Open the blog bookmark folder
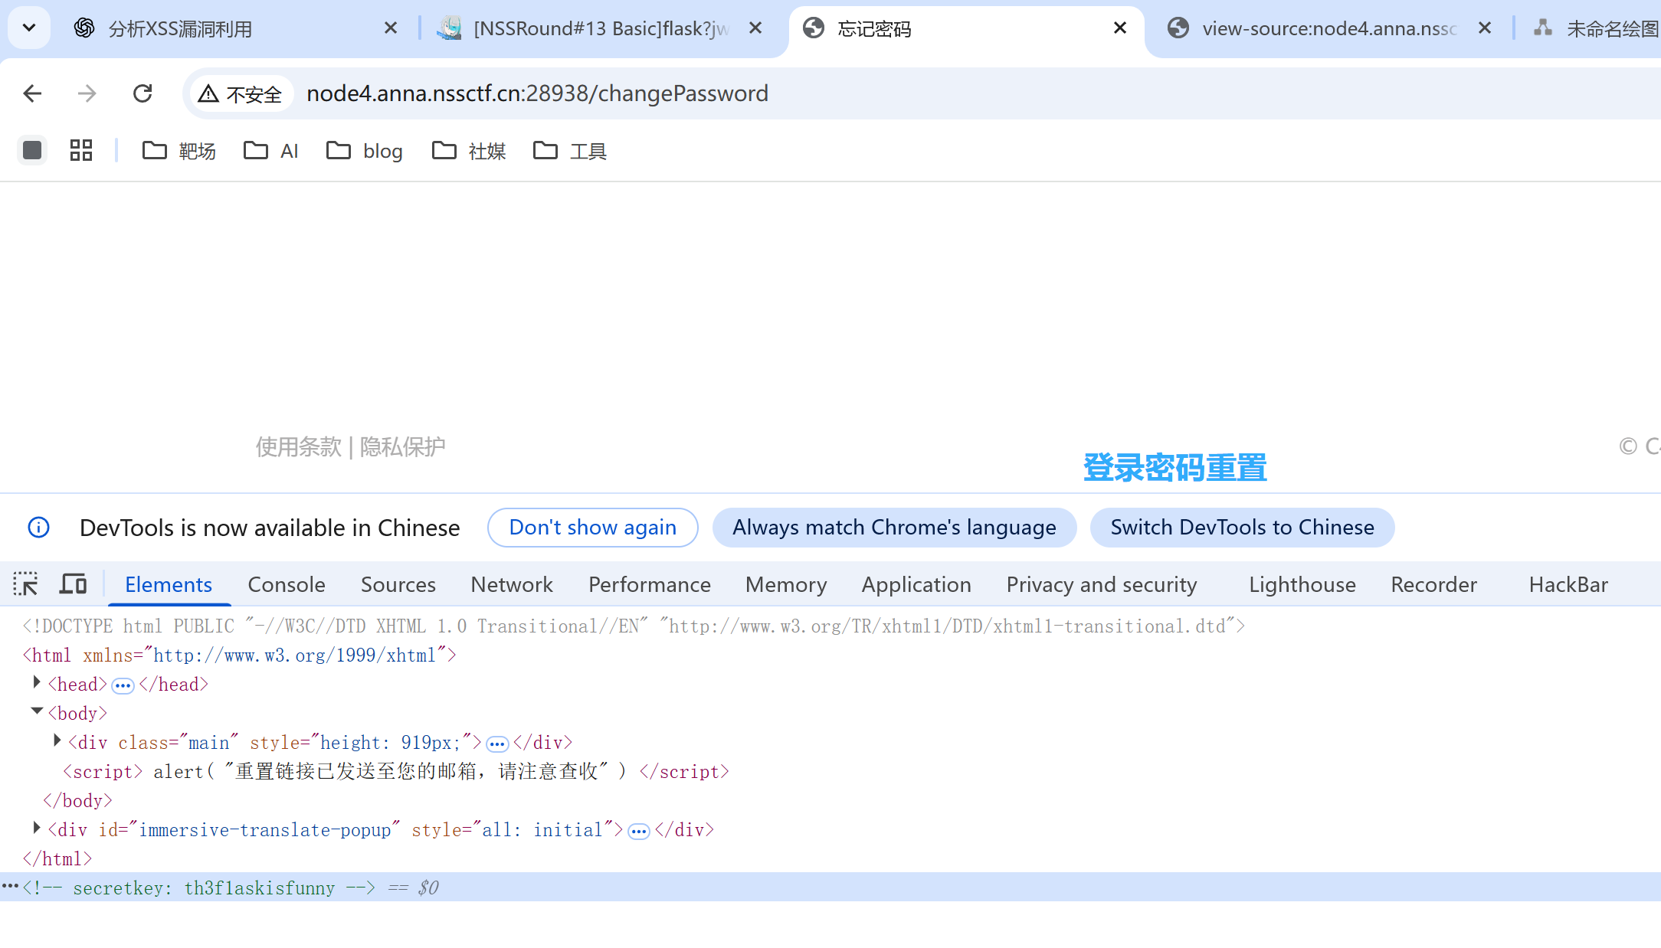Screen dimensions: 1661x948 tap(365, 151)
